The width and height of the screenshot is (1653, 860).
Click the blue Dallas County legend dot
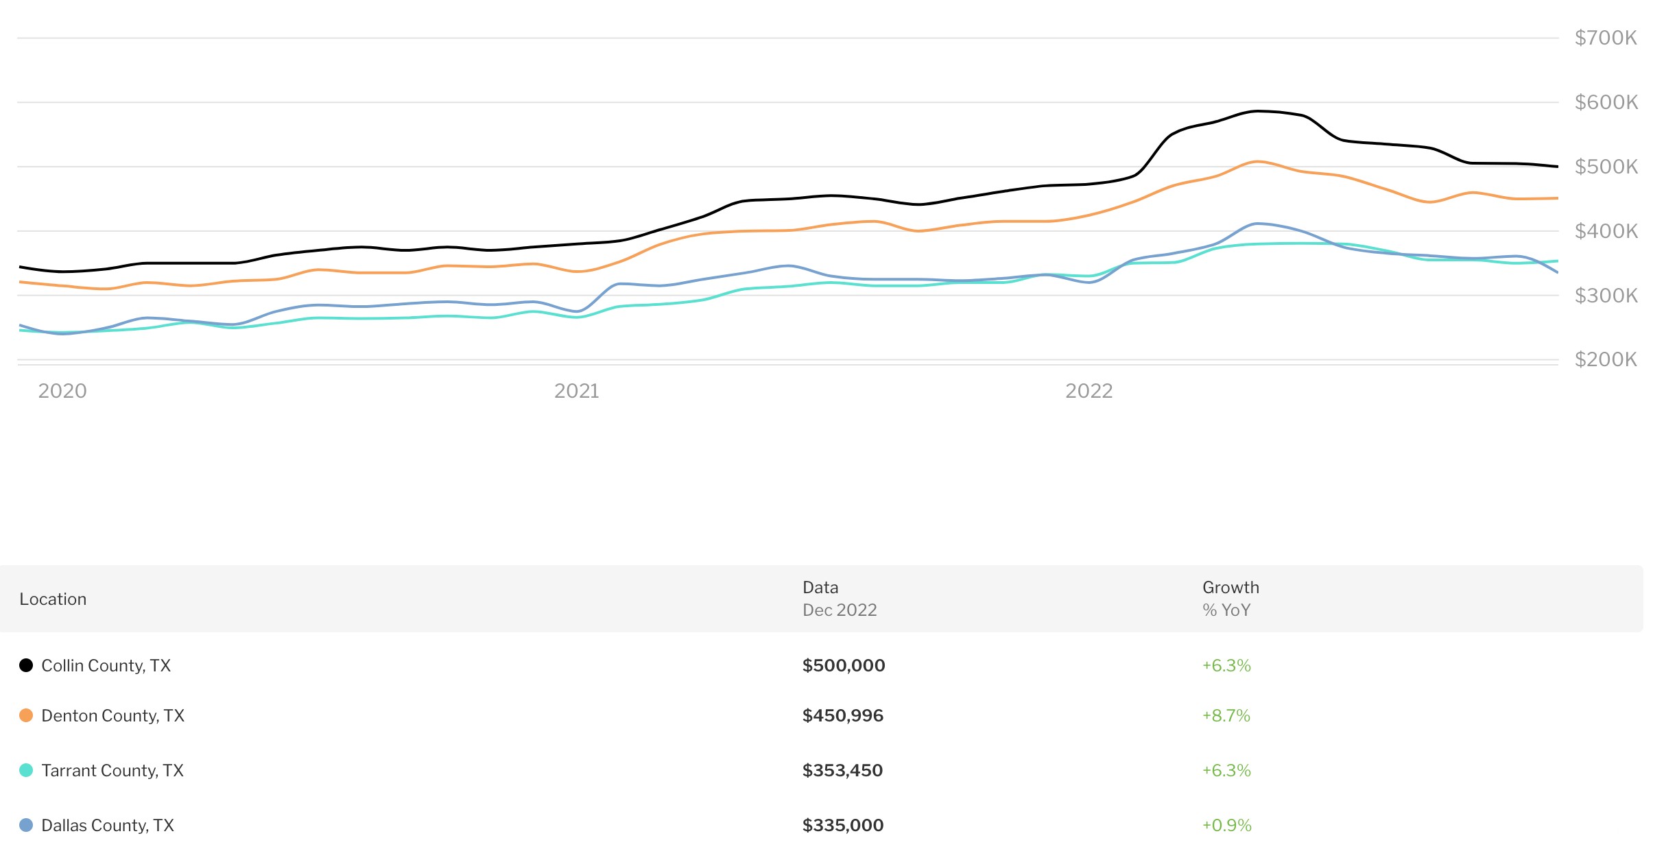click(26, 825)
